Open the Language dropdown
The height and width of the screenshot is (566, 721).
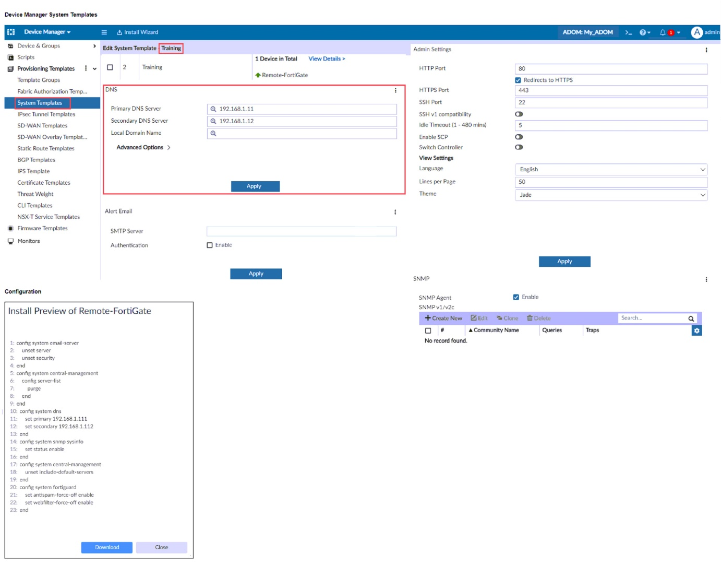tap(611, 170)
